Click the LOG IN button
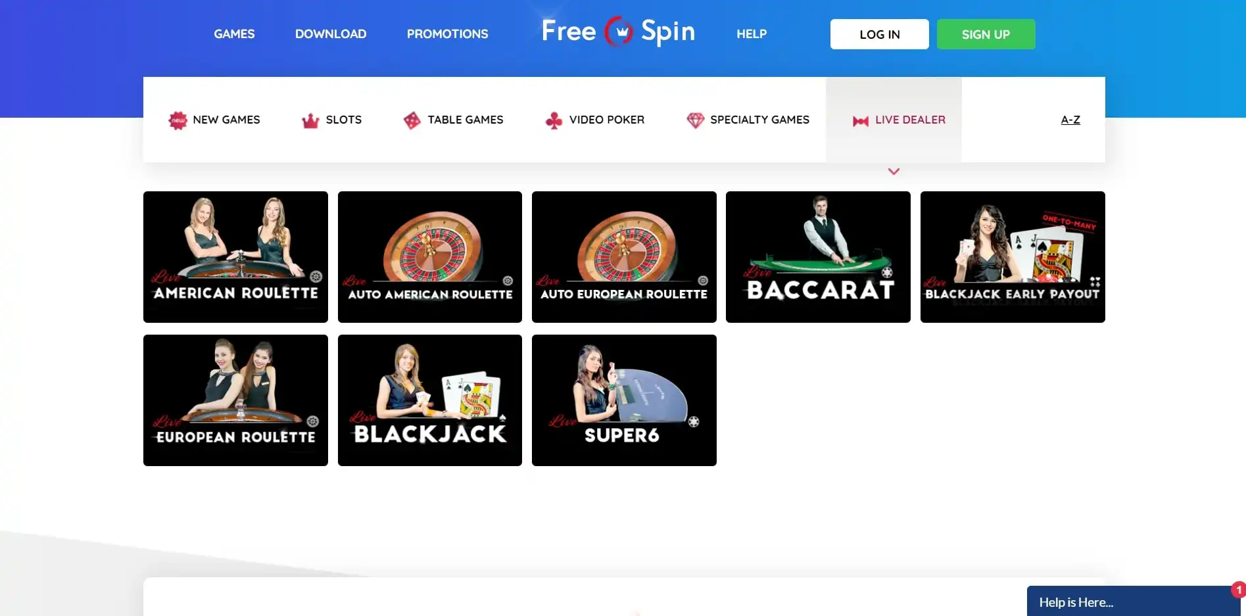 [879, 34]
